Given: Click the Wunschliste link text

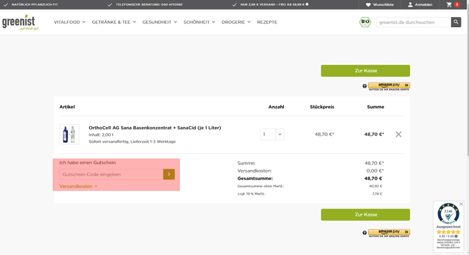Looking at the screenshot, I should [383, 4].
